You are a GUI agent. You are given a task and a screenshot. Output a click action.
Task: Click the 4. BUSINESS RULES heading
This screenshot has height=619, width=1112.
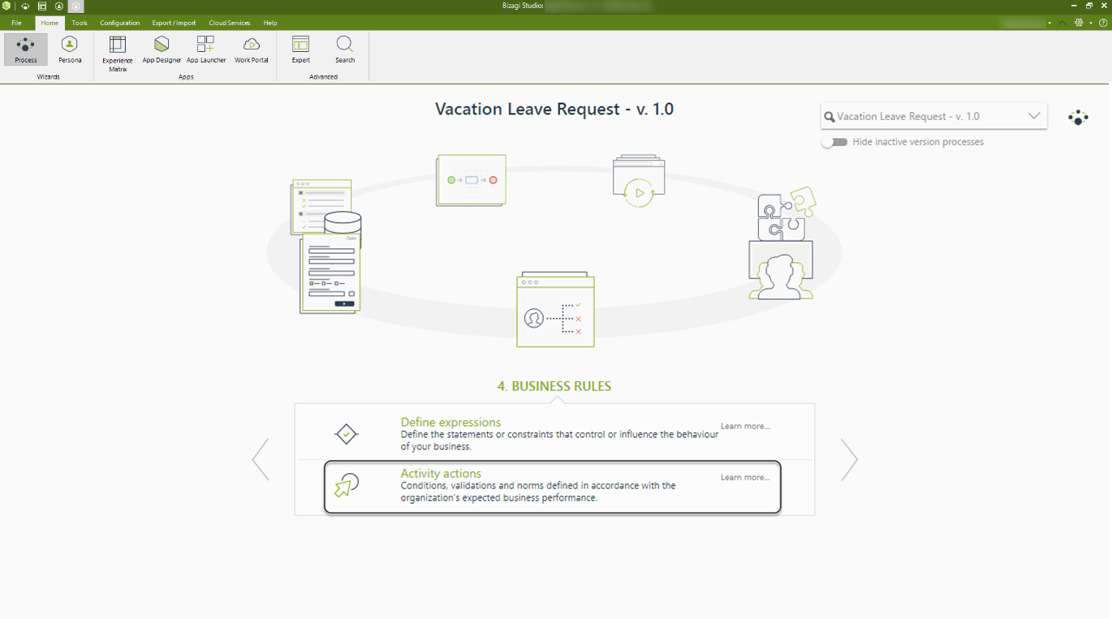coord(554,386)
